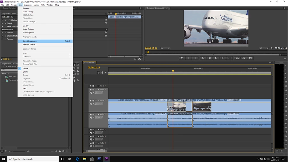
Task: Step forward one frame in Program monitor
Action: 223,58
